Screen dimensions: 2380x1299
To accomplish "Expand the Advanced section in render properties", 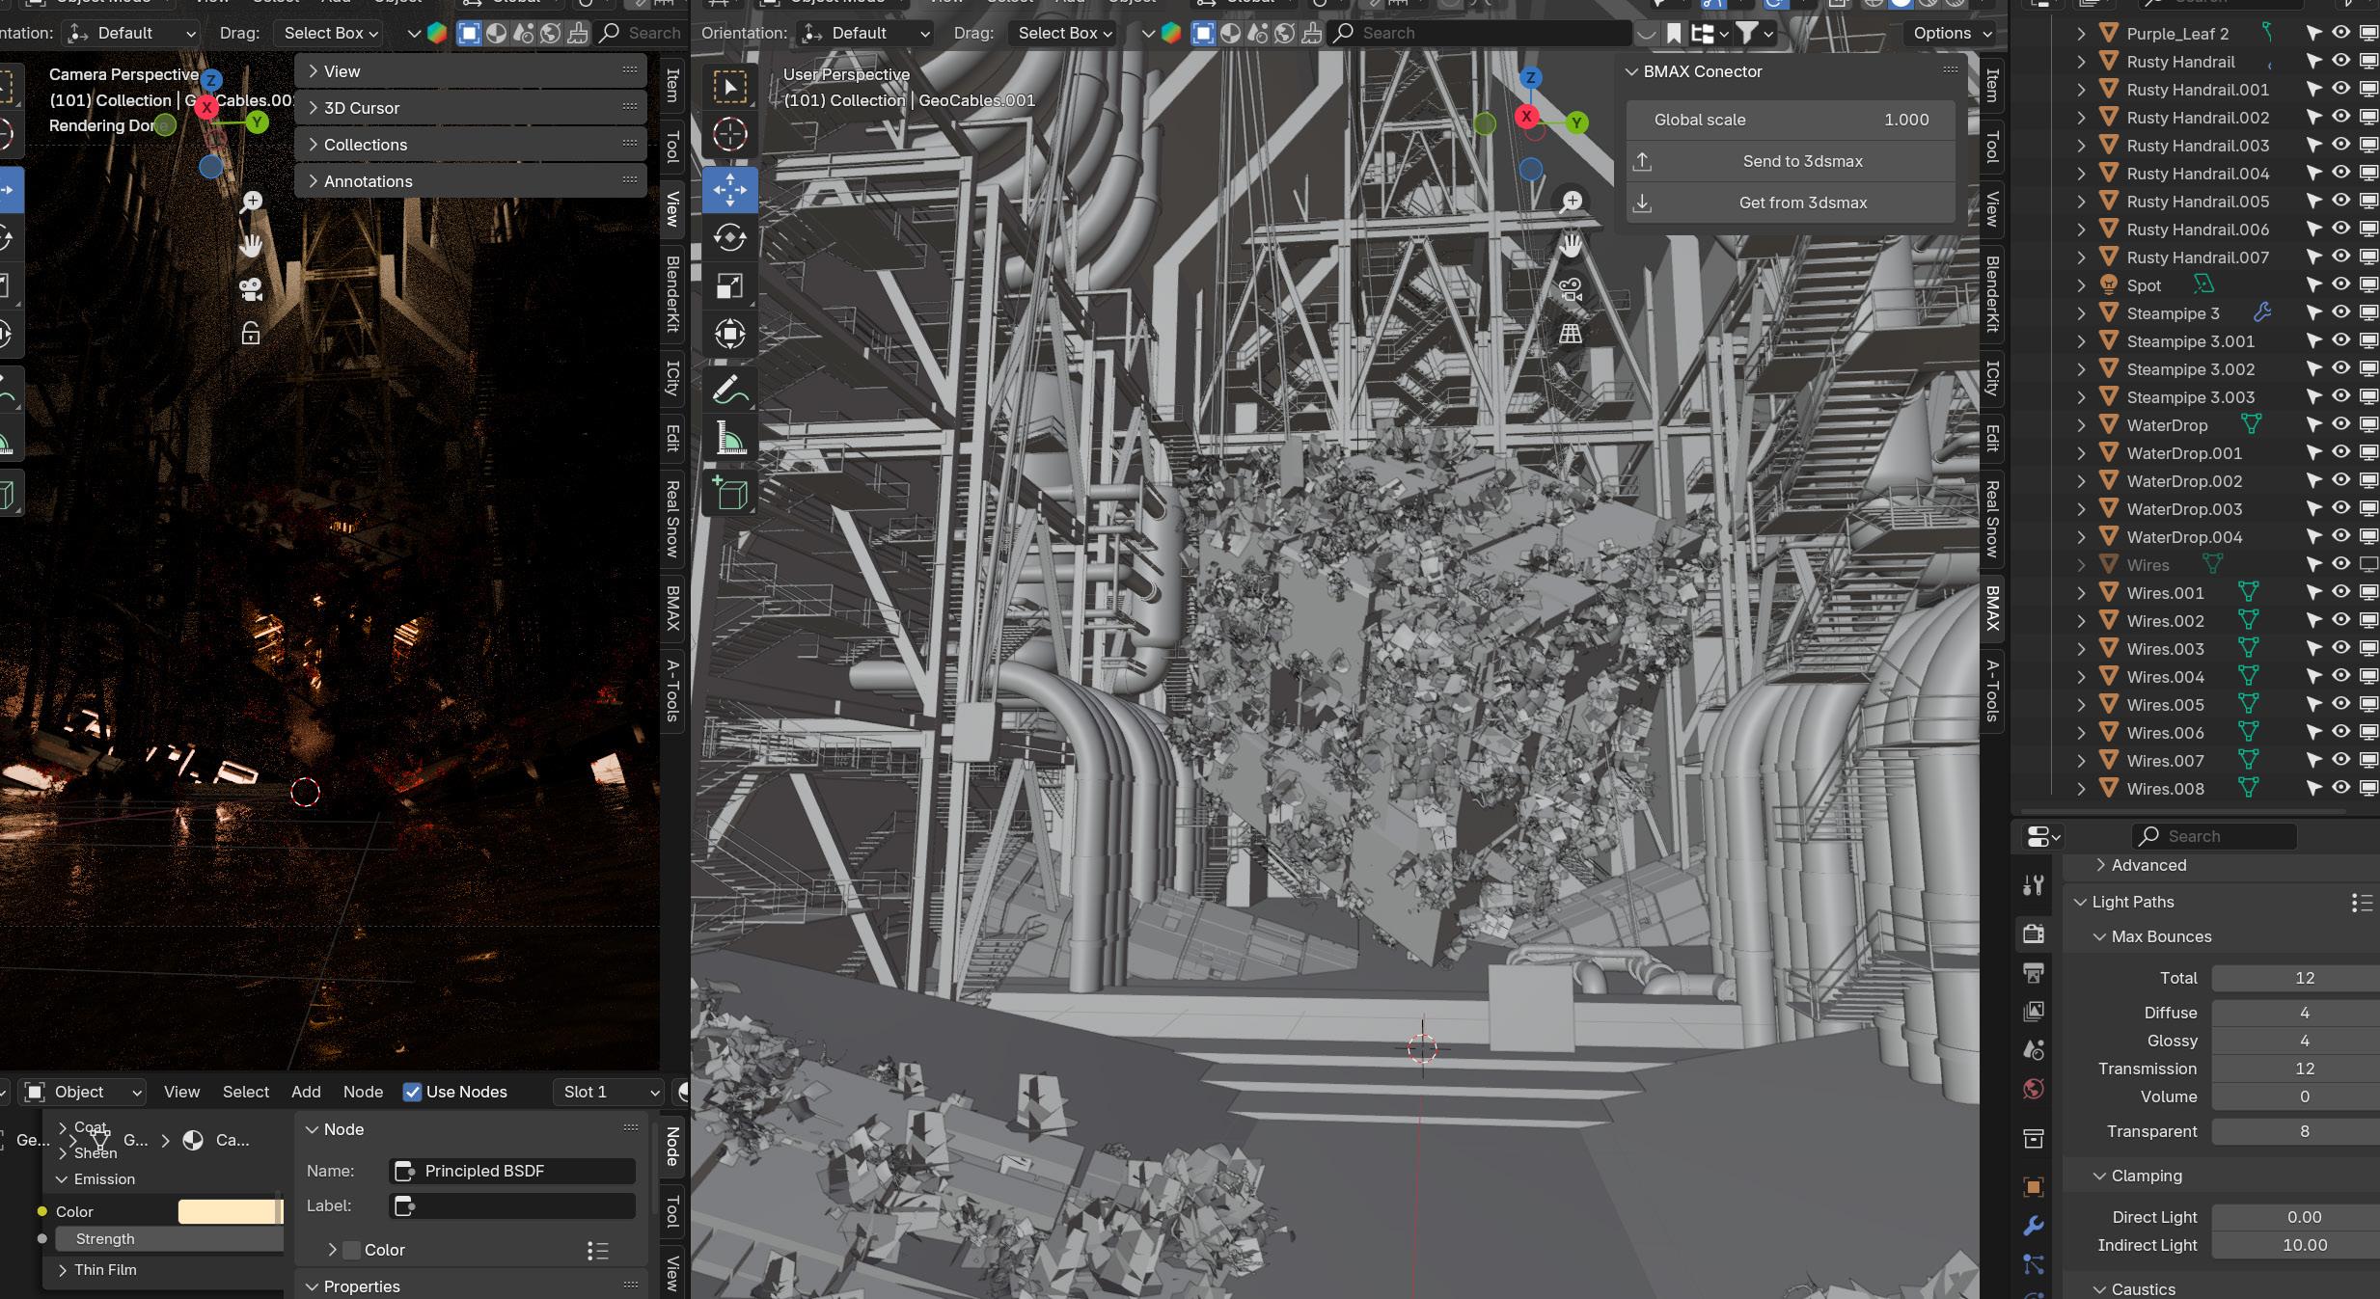I will pos(2100,865).
